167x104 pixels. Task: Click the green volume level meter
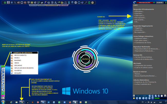click(x=160, y=98)
